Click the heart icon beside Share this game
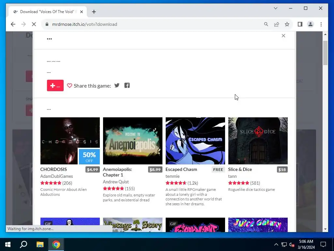Viewport: 334px width, 251px height. point(69,86)
